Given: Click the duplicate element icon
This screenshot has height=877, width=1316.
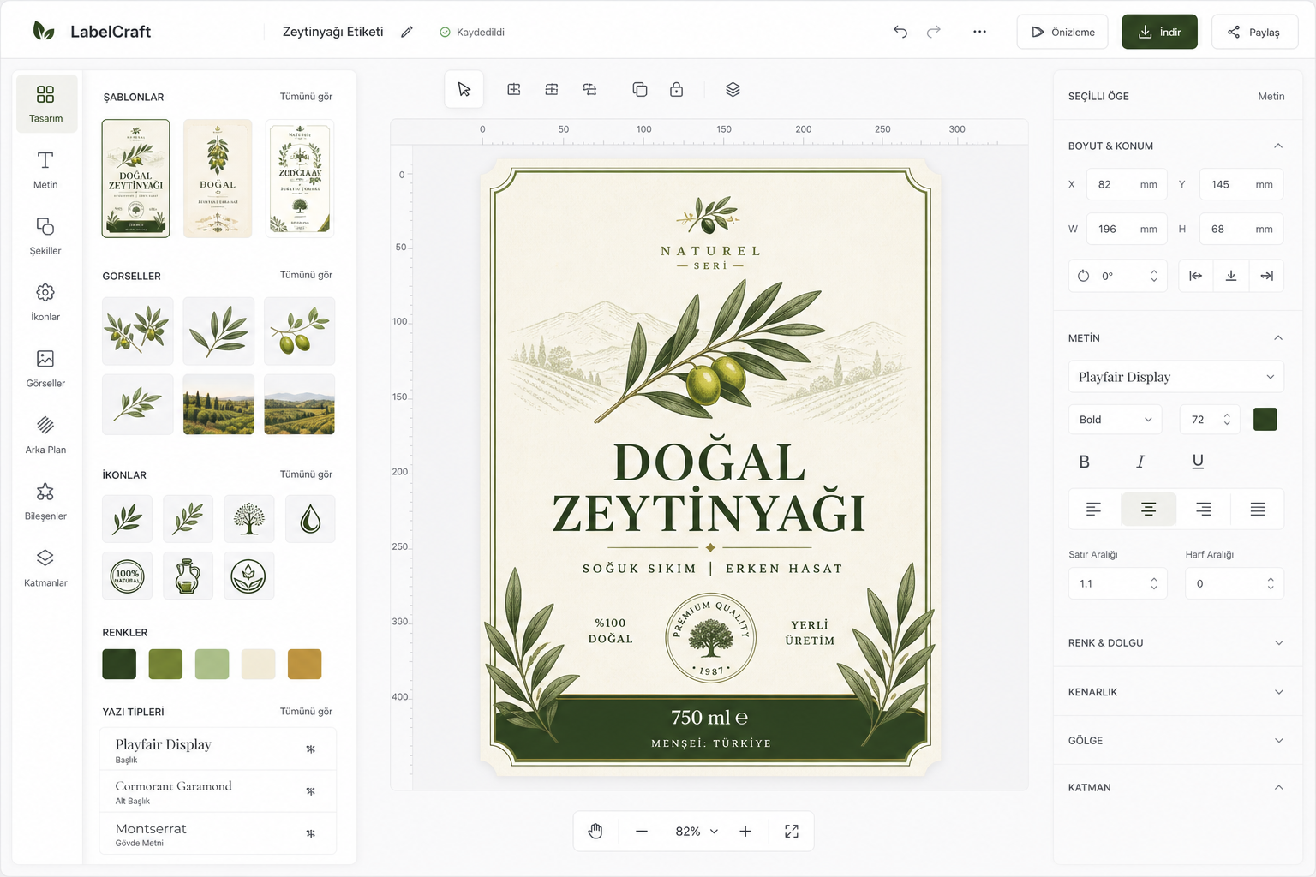Looking at the screenshot, I should pyautogui.click(x=639, y=90).
